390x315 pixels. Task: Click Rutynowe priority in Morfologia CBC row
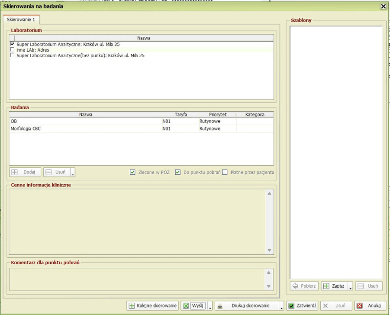coord(210,129)
